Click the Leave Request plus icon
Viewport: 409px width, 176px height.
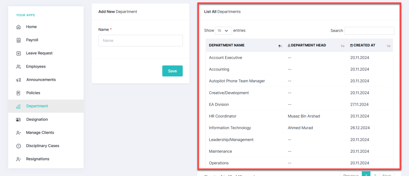coord(18,53)
